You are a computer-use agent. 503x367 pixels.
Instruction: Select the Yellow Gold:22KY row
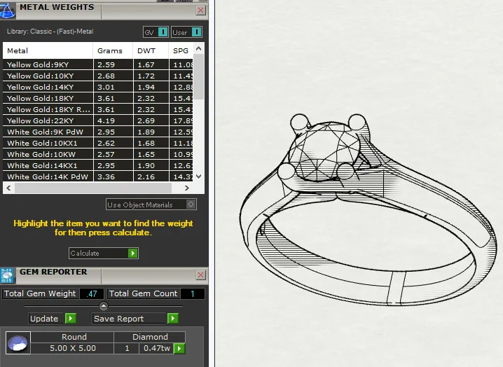98,120
